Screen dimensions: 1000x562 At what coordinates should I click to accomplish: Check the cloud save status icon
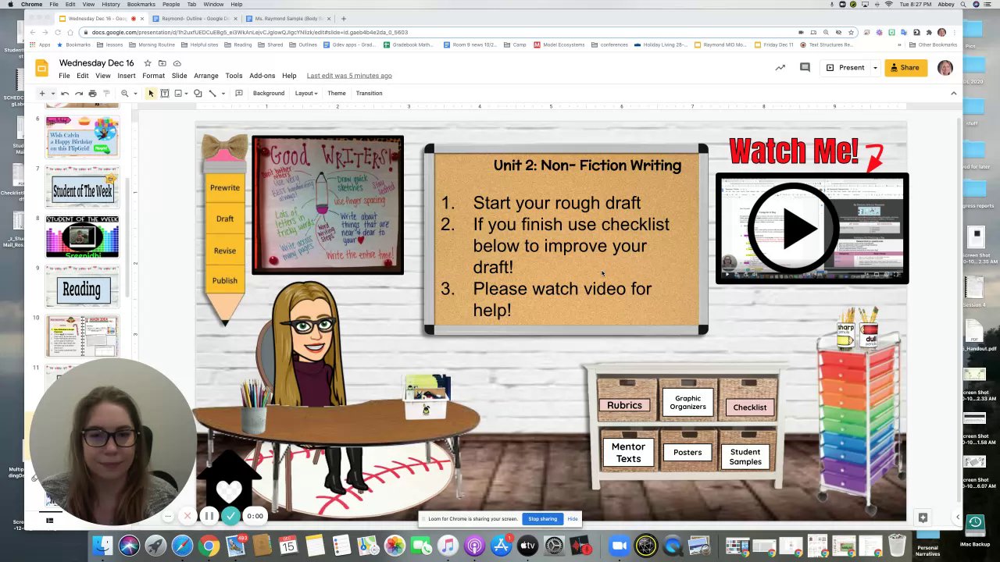[177, 63]
